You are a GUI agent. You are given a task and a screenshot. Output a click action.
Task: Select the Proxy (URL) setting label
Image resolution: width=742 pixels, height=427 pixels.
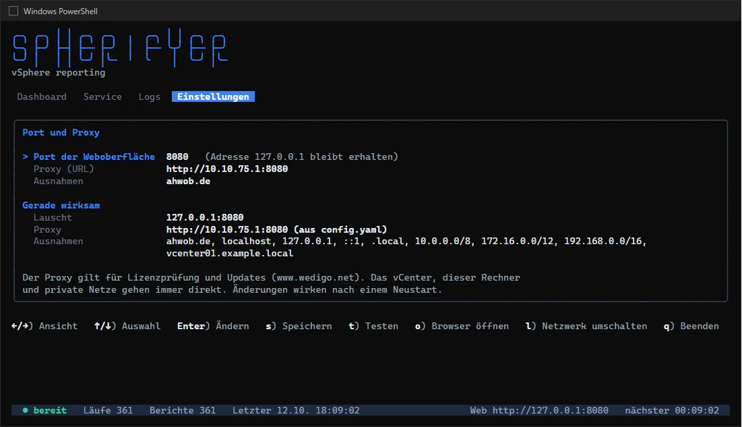click(63, 169)
